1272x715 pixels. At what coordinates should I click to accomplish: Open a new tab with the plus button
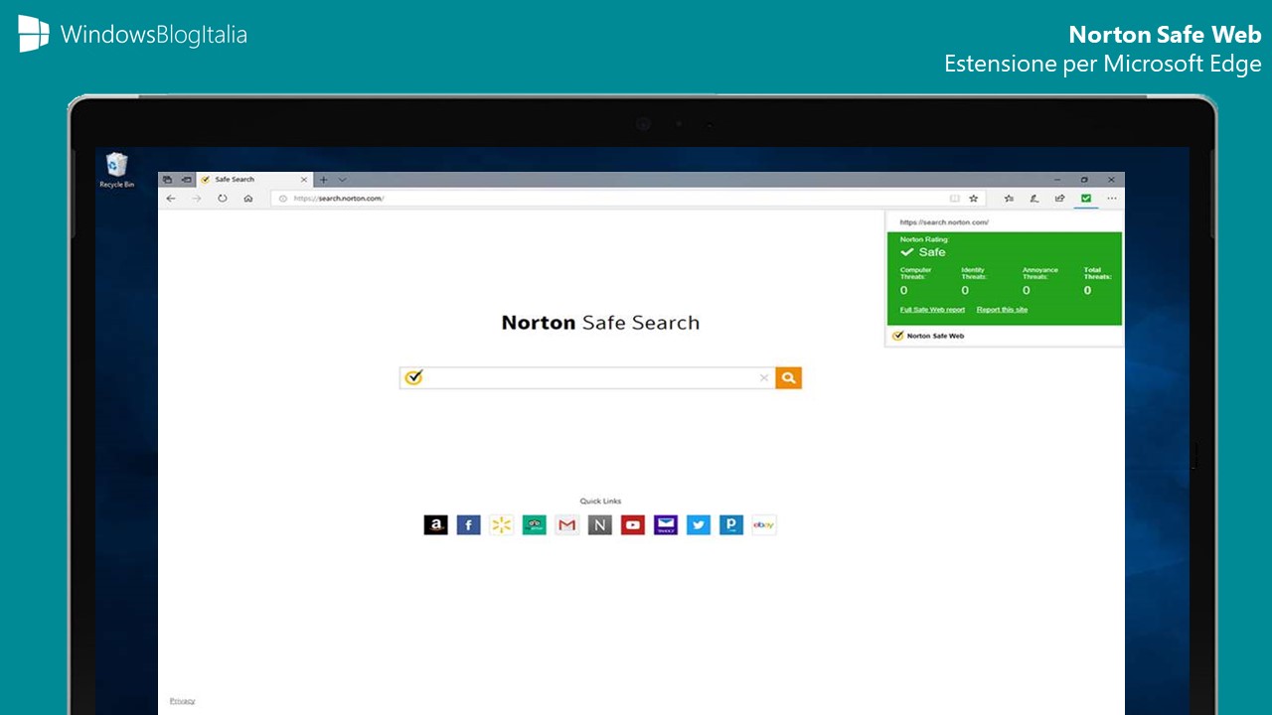point(323,180)
